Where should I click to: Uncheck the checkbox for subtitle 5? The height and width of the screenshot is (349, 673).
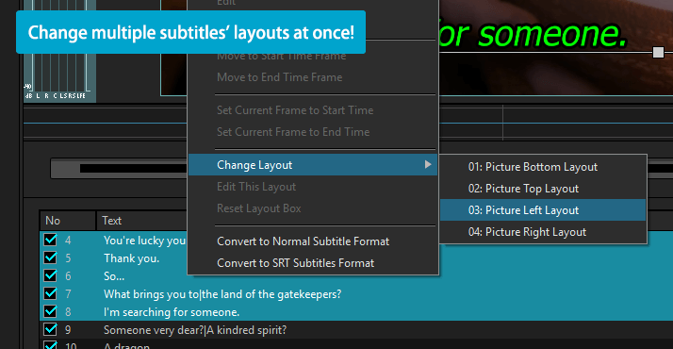click(50, 258)
